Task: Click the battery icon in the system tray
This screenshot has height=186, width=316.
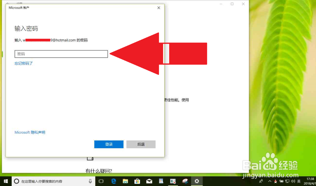Action: (281, 181)
